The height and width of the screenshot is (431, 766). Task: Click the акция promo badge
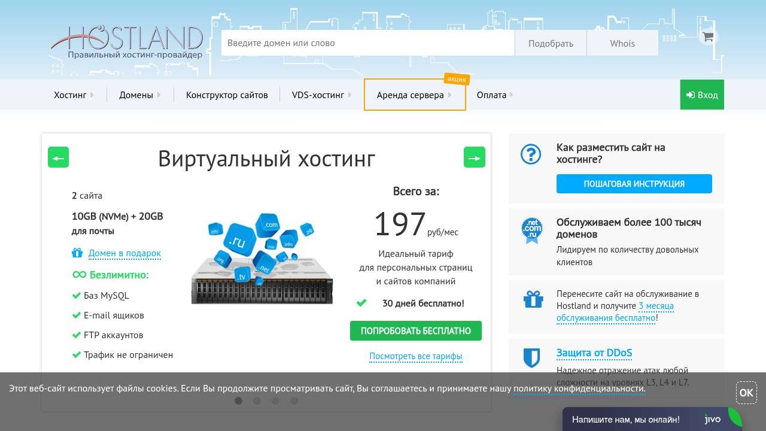[457, 78]
